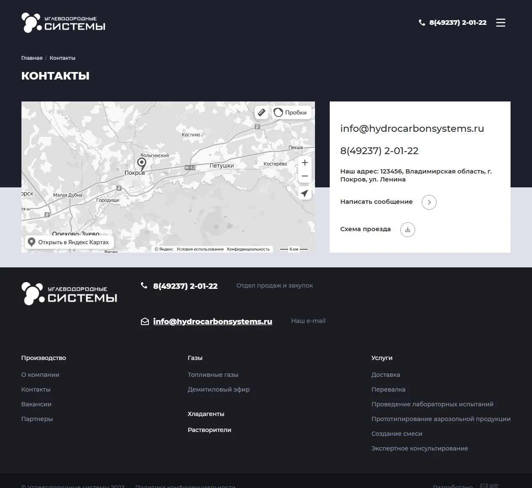Open map Конфиденциальность link
Viewport: 532px width, 488px height.
[x=248, y=249]
